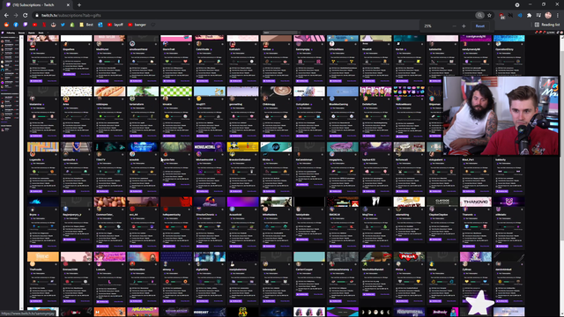Image resolution: width=564 pixels, height=317 pixels.
Task: Go back with browser back arrow
Action: coord(6,16)
